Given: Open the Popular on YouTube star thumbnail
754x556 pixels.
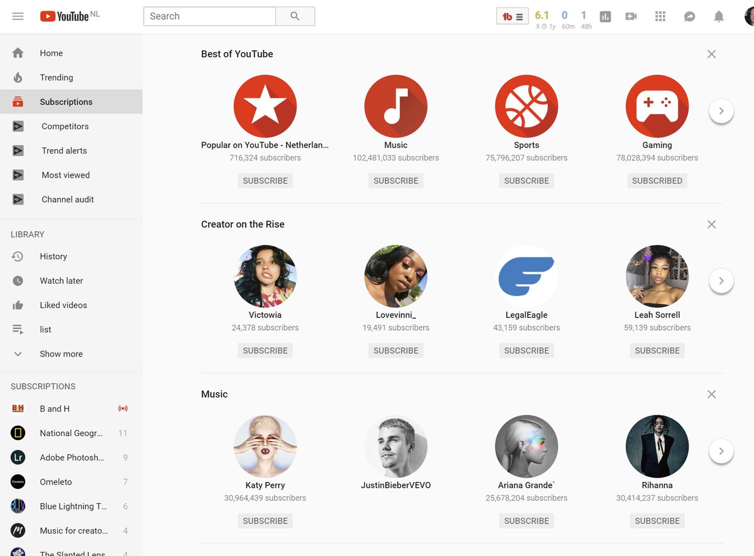Looking at the screenshot, I should point(265,107).
